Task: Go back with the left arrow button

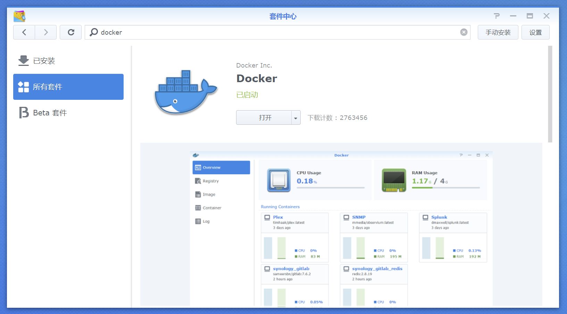Action: point(24,32)
